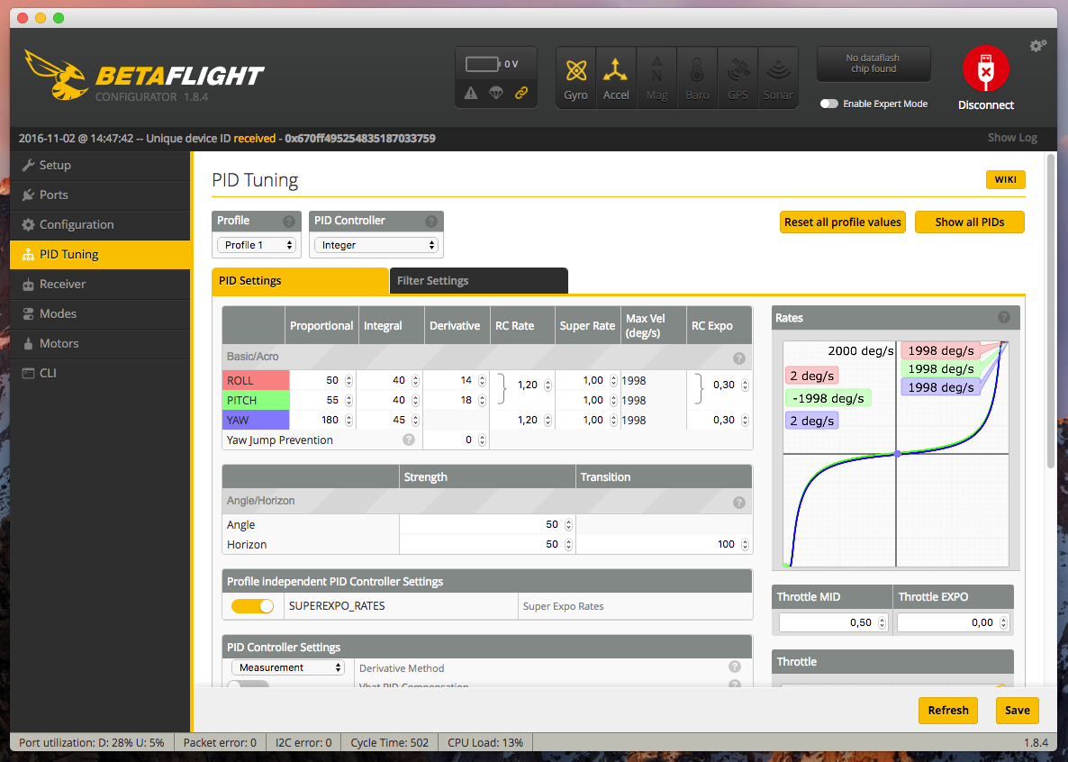Adjust ROLL Integral stepper
The height and width of the screenshot is (762, 1068).
tap(415, 380)
